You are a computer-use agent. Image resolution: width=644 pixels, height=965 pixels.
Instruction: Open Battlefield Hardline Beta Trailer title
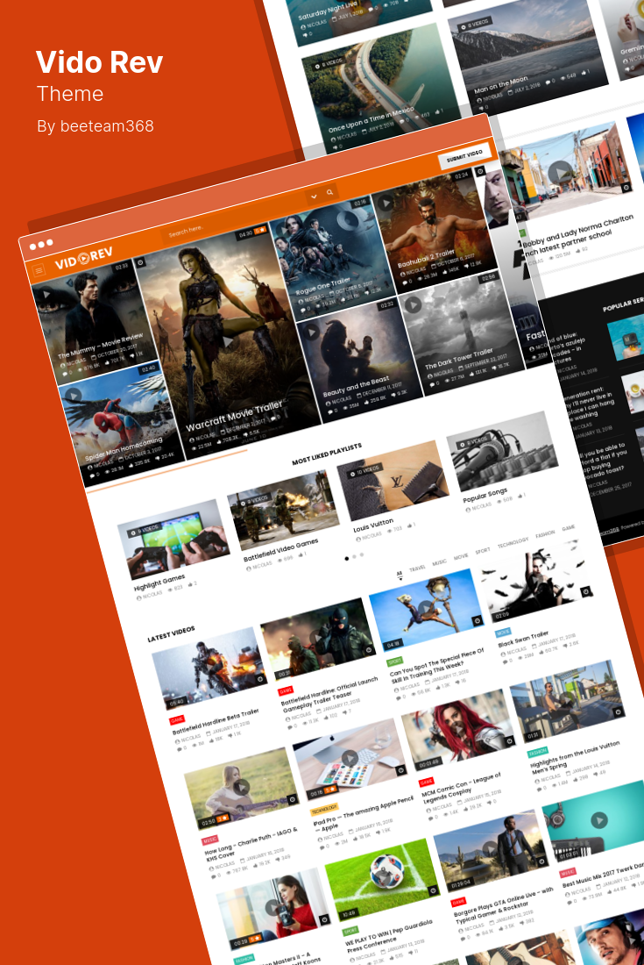click(216, 721)
